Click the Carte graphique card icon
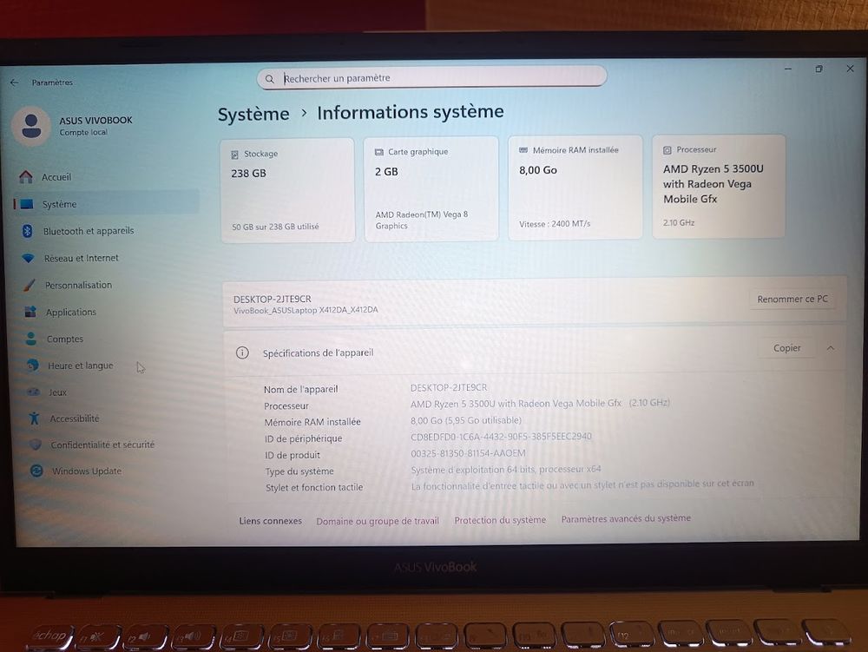Screen dimensions: 868x652 point(378,152)
